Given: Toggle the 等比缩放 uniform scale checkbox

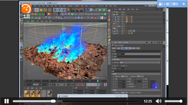Looking at the screenshot, I should [135, 84].
